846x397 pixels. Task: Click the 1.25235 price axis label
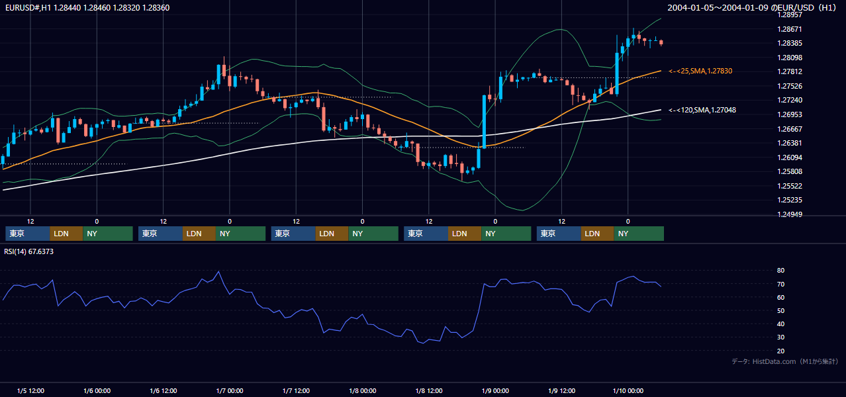[790, 200]
